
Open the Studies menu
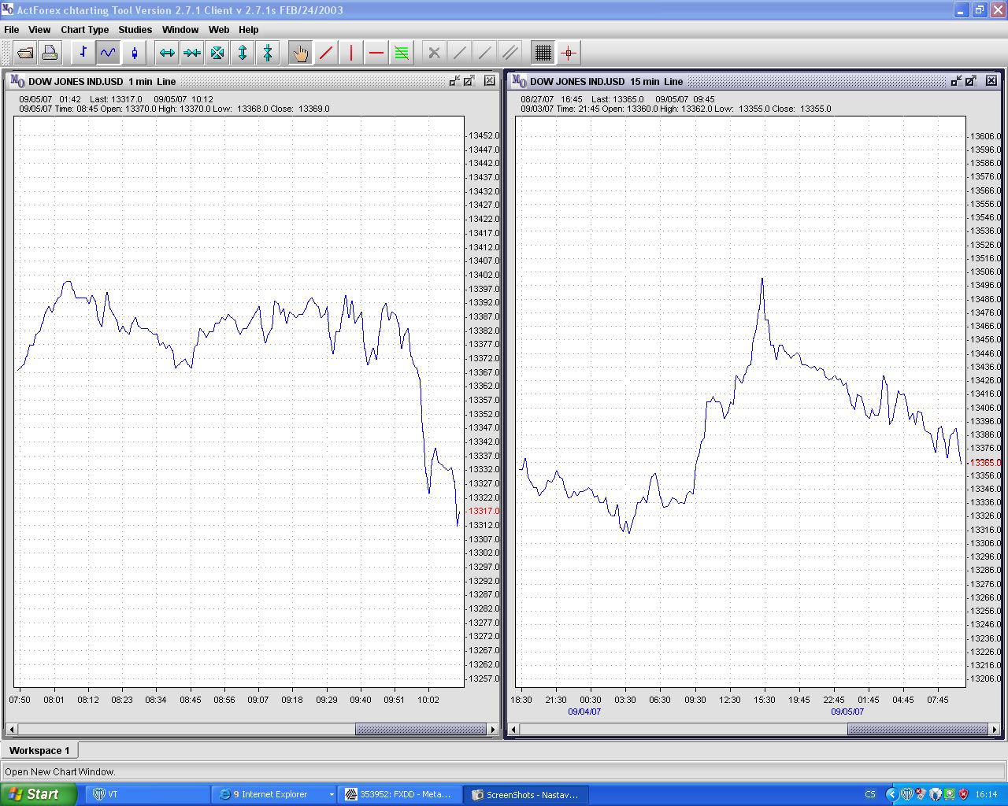pyautogui.click(x=135, y=30)
